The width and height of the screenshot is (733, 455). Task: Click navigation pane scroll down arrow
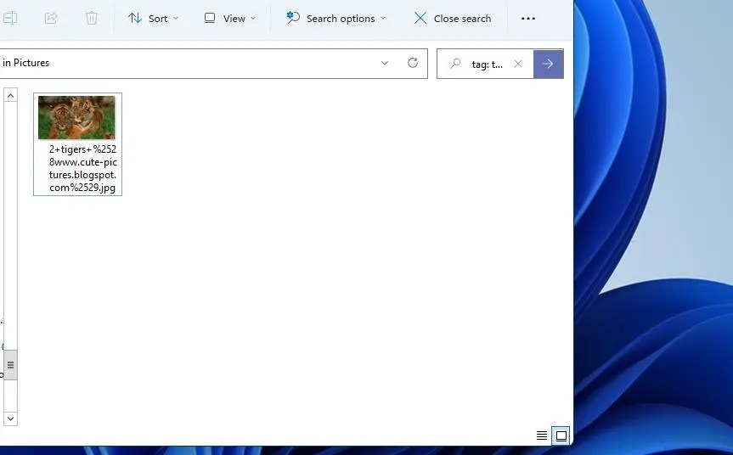11,418
